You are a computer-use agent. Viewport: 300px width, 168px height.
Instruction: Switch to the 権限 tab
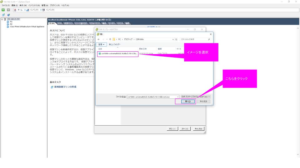point(127,23)
